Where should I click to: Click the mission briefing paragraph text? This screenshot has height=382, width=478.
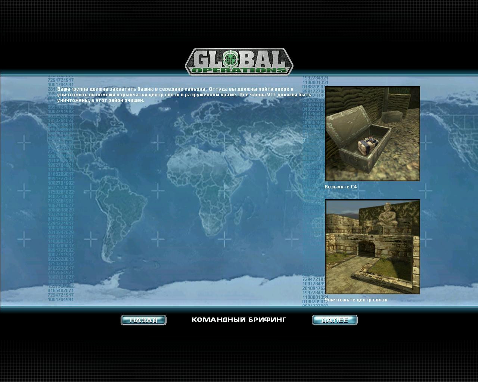184,95
